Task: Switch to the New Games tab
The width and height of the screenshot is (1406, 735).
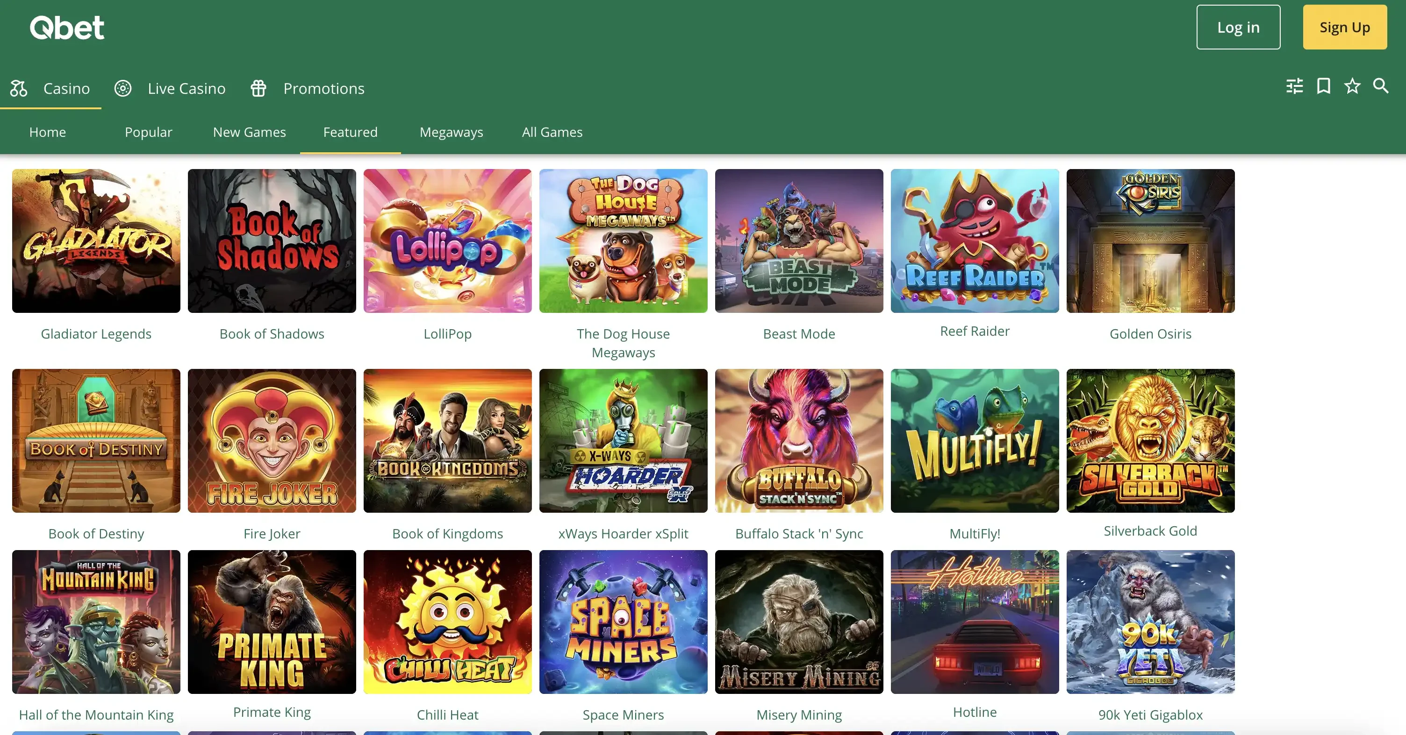Action: pos(250,133)
